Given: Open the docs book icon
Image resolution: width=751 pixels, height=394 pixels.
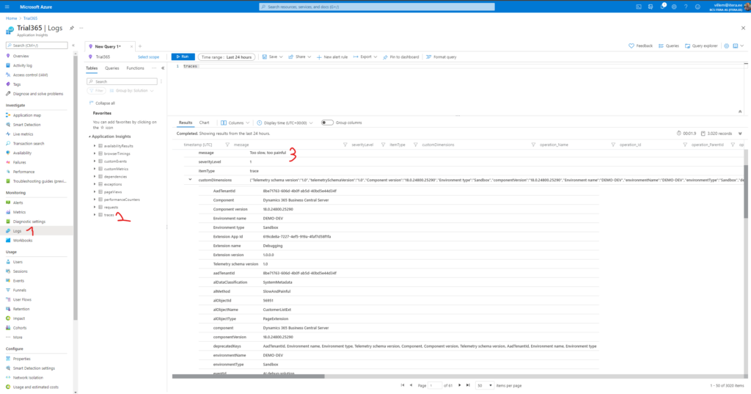Looking at the screenshot, I should (736, 46).
